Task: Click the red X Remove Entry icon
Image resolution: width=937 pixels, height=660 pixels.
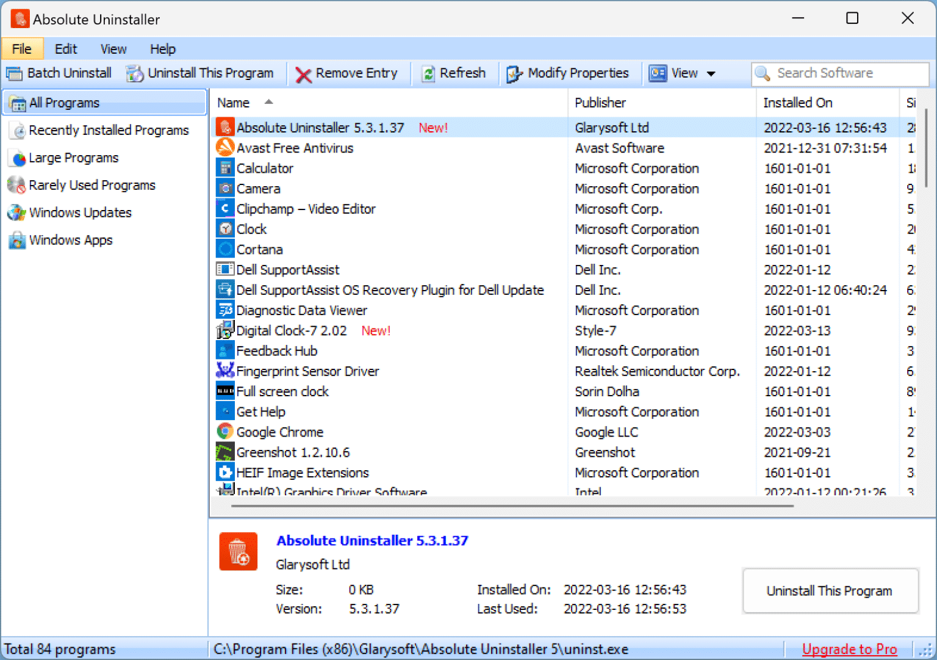Action: (x=303, y=74)
